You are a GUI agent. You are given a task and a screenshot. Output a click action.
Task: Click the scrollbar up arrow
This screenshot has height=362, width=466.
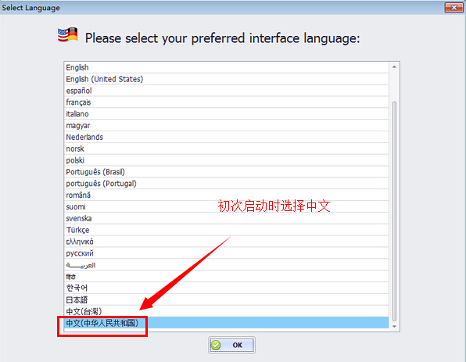[x=394, y=67]
